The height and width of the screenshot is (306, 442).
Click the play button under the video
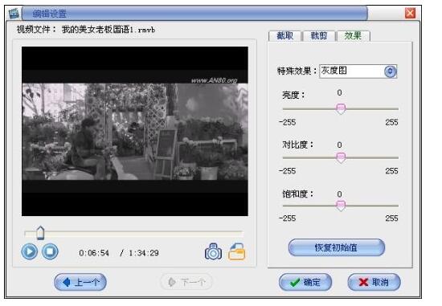click(29, 251)
